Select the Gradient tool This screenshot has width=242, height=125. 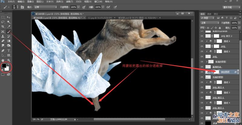pos(9,41)
